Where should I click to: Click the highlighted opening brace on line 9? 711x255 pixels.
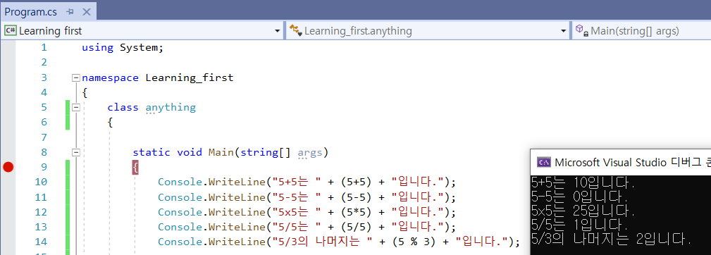tap(135, 168)
